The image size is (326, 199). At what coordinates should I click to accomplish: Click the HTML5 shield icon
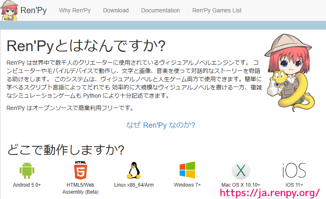tap(80, 170)
